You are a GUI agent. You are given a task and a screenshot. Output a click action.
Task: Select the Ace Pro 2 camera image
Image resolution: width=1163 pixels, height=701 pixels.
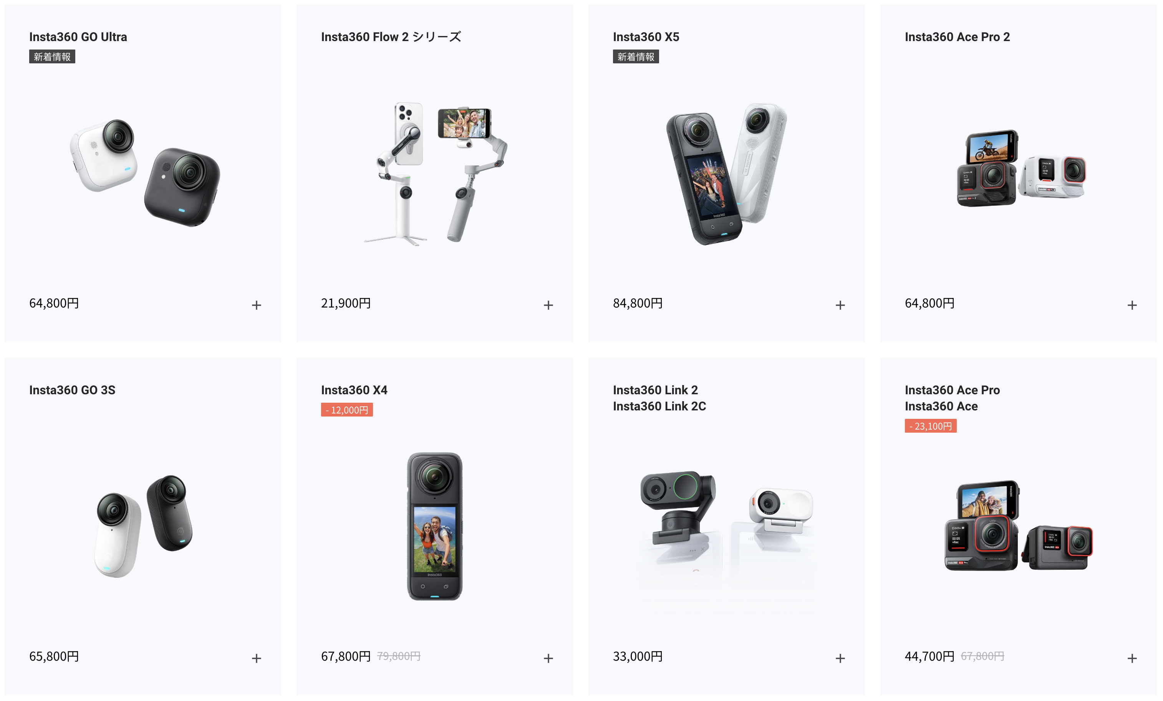(x=1021, y=168)
